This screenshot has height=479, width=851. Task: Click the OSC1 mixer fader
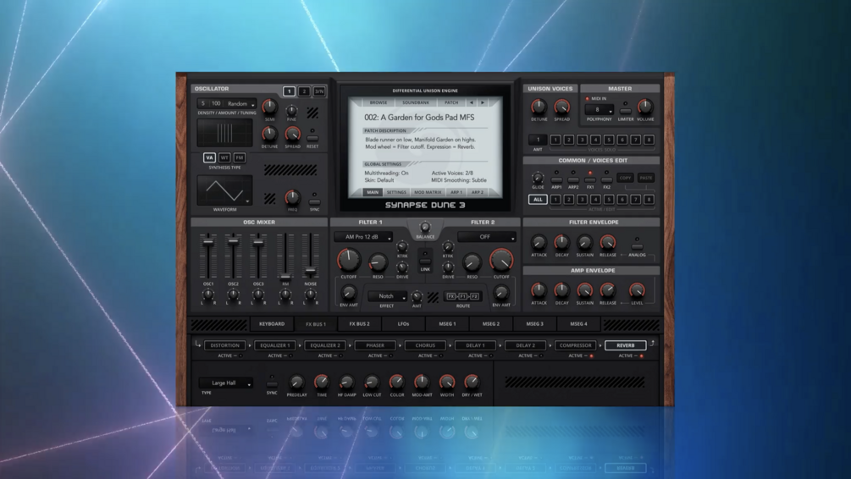tap(207, 243)
